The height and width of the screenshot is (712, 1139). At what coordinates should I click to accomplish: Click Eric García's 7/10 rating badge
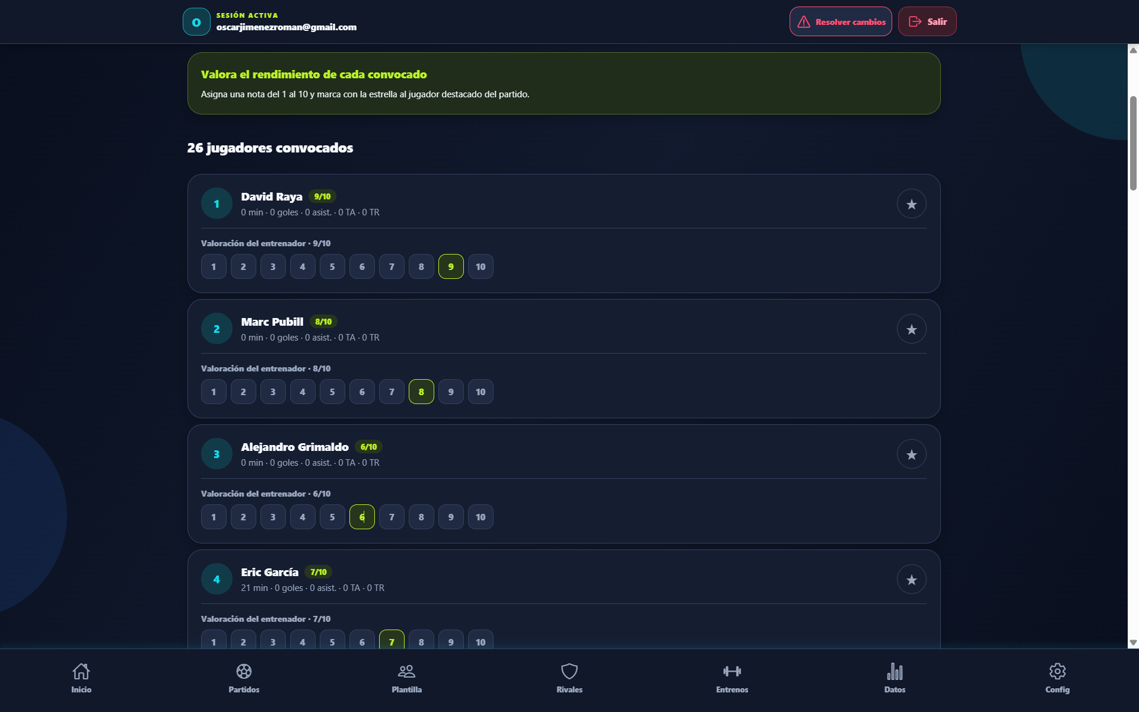[x=319, y=572]
